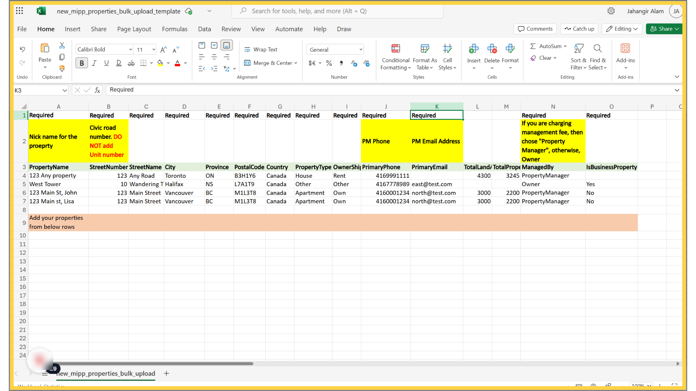The image size is (696, 391).
Task: Expand the formula bar
Action: coord(677,90)
